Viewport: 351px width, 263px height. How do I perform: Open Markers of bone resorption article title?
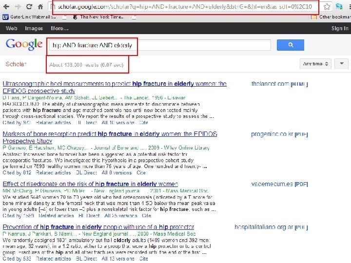coord(110,137)
